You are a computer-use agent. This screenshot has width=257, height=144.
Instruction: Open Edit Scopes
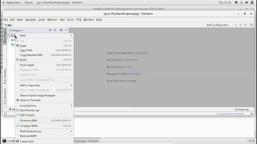coord(45,115)
